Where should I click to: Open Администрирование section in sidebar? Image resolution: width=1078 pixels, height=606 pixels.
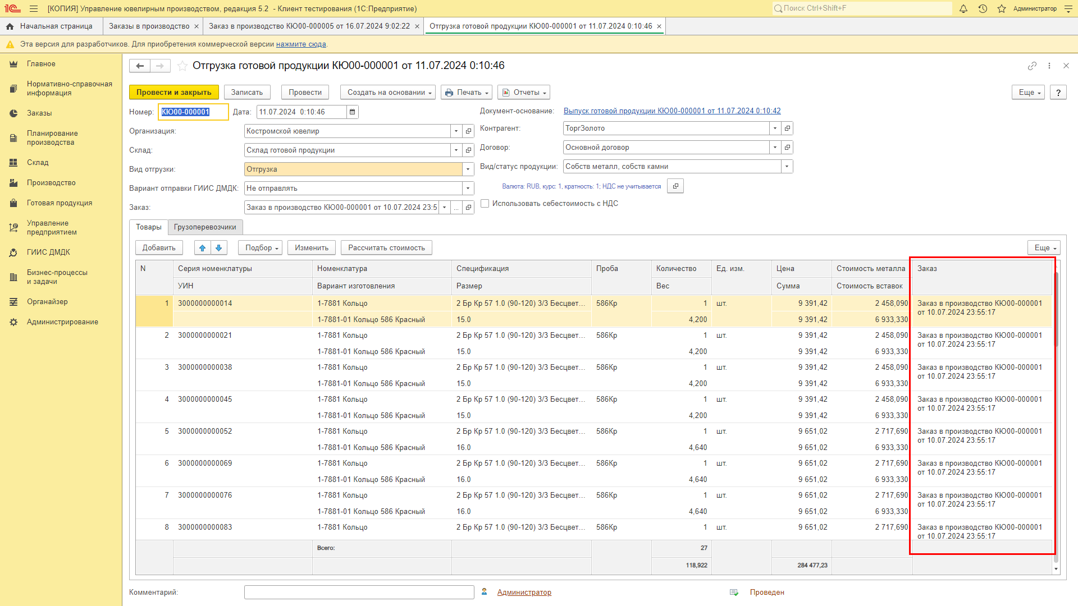62,322
